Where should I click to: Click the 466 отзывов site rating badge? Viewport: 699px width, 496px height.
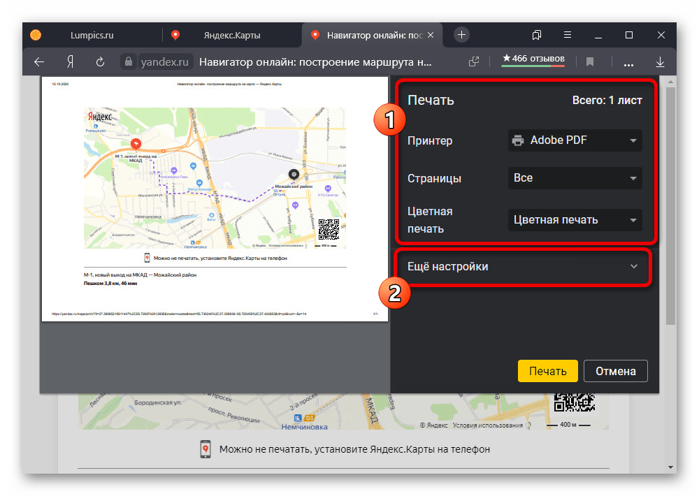click(533, 60)
